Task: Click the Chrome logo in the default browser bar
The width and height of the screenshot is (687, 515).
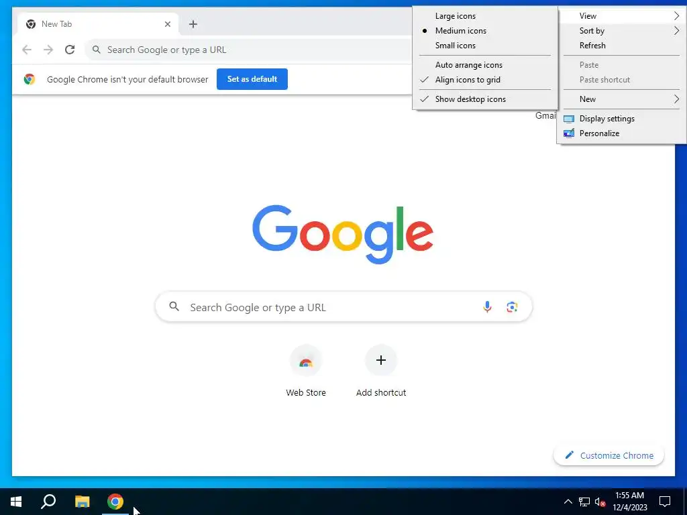Action: (30, 79)
